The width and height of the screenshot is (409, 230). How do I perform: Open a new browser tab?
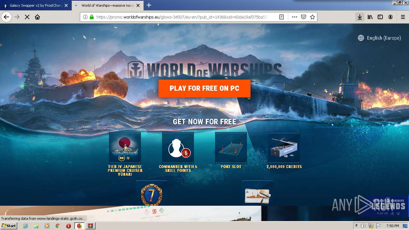(149, 5)
